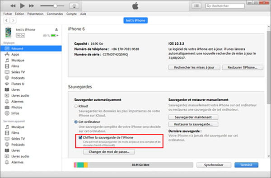Click scrollbar down arrow
The height and width of the screenshot is (178, 271).
[269, 156]
